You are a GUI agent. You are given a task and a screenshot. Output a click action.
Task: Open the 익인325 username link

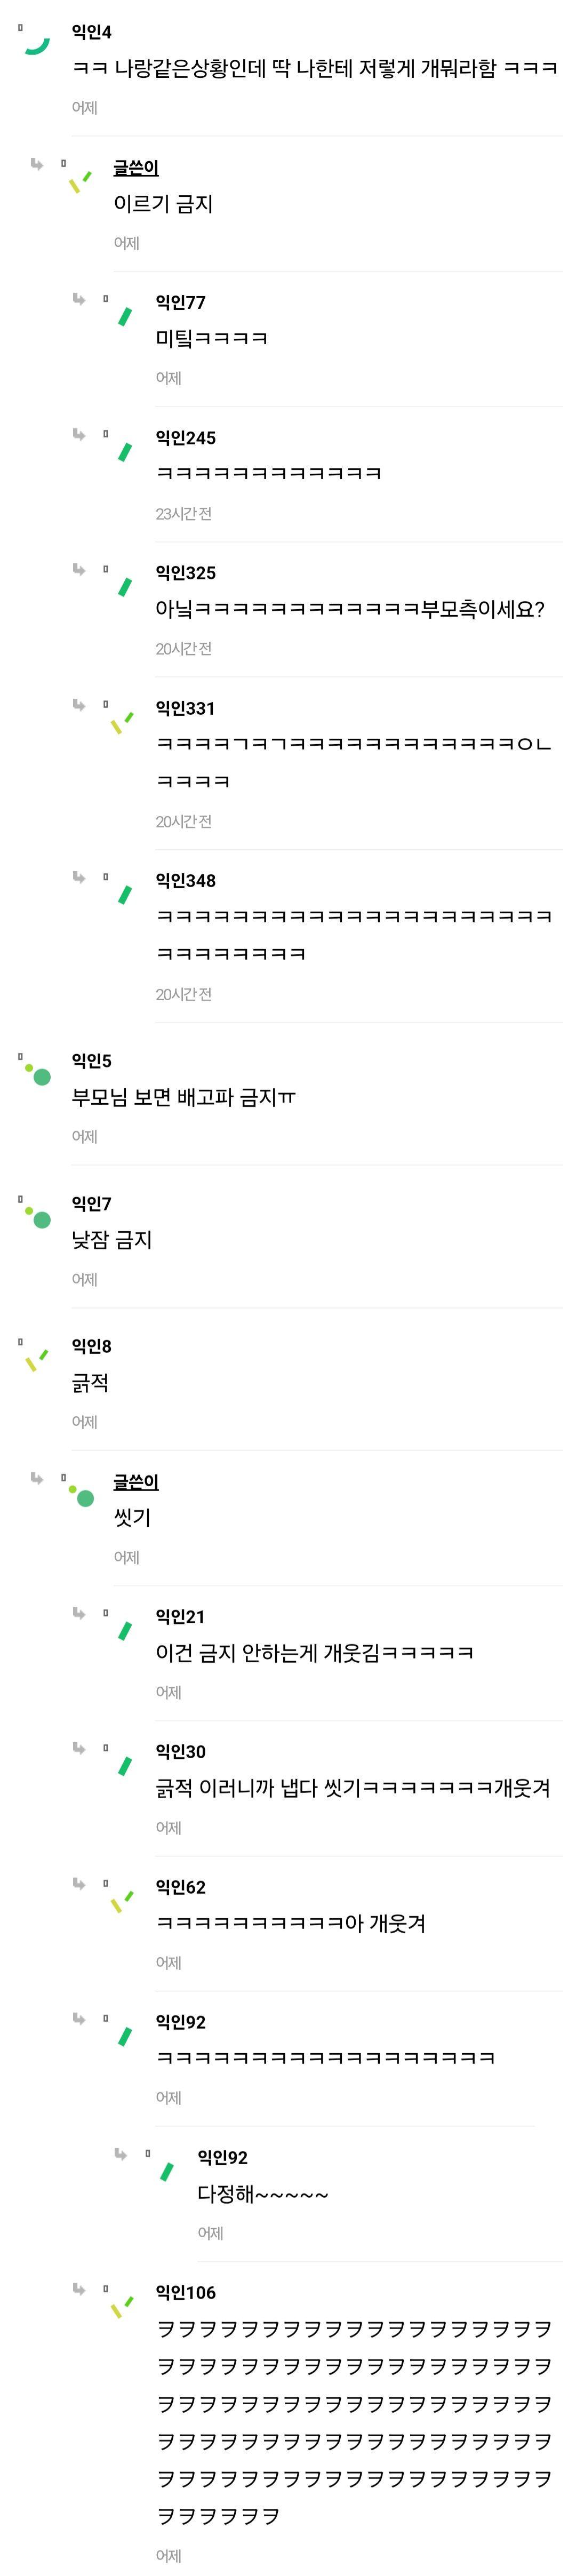(185, 573)
